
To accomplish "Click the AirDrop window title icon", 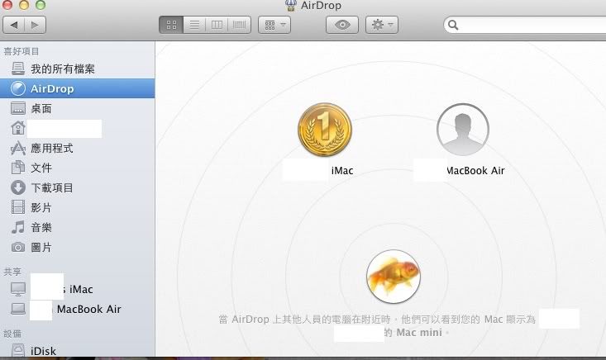I will coord(291,6).
